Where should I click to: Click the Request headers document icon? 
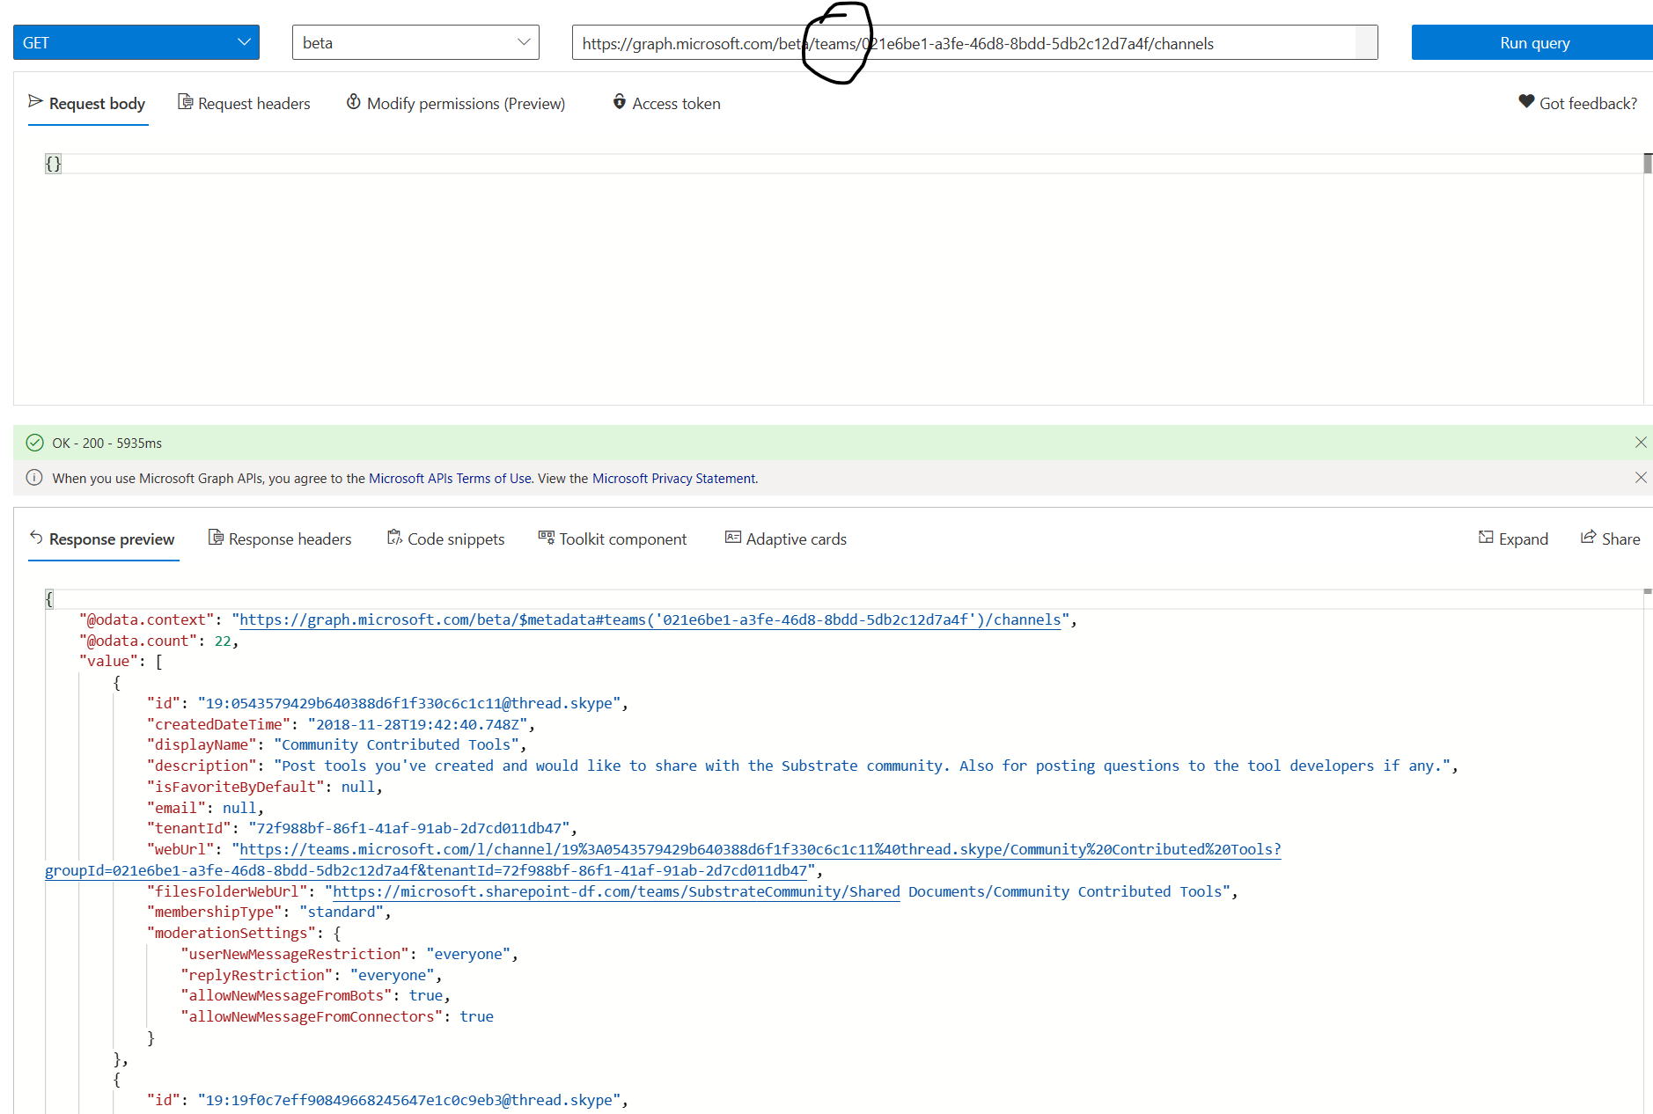[185, 102]
